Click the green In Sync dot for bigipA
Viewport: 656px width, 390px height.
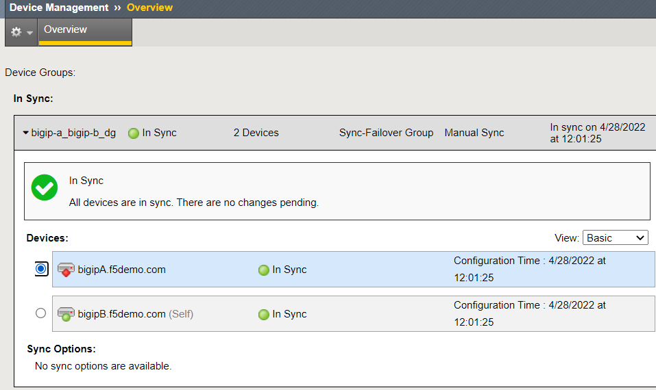point(264,270)
